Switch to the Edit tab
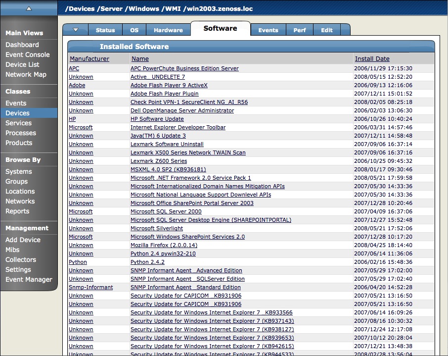 point(326,30)
